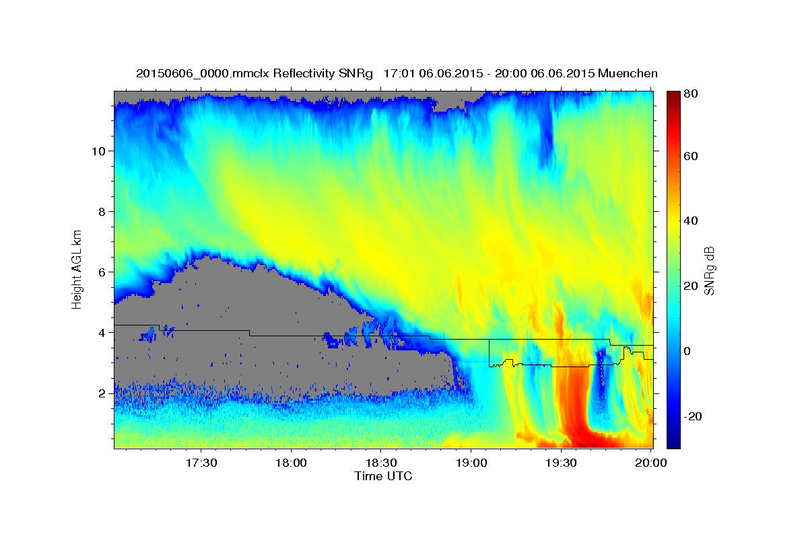Click the colorbar value label -20
The image size is (808, 538).
[692, 416]
